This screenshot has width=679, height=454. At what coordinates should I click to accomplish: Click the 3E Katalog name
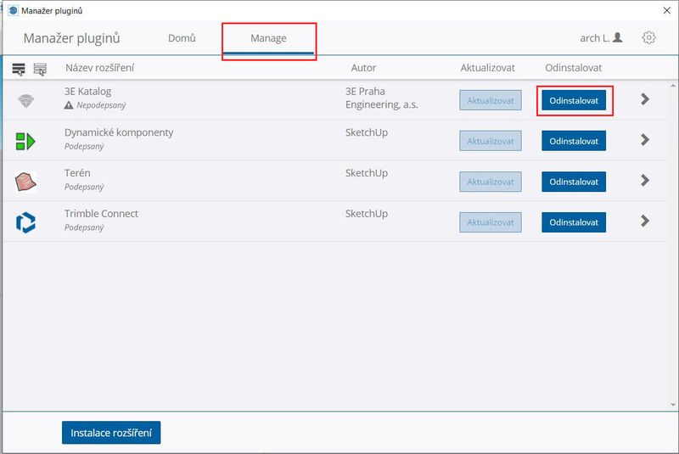point(88,92)
